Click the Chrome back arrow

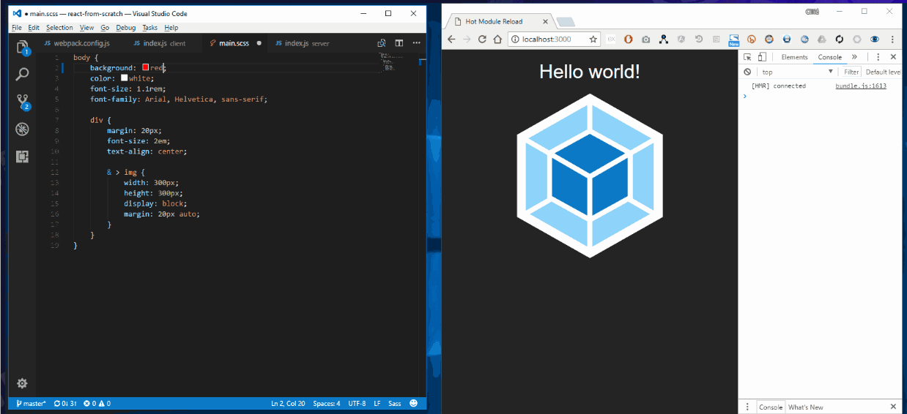(x=452, y=39)
